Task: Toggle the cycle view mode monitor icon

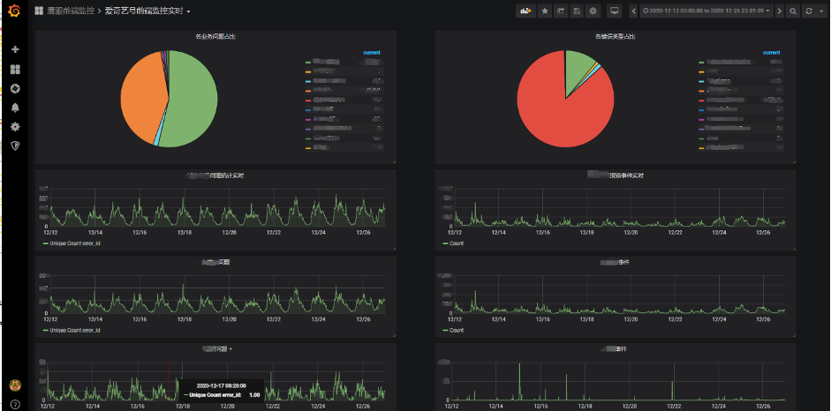Action: 615,11
